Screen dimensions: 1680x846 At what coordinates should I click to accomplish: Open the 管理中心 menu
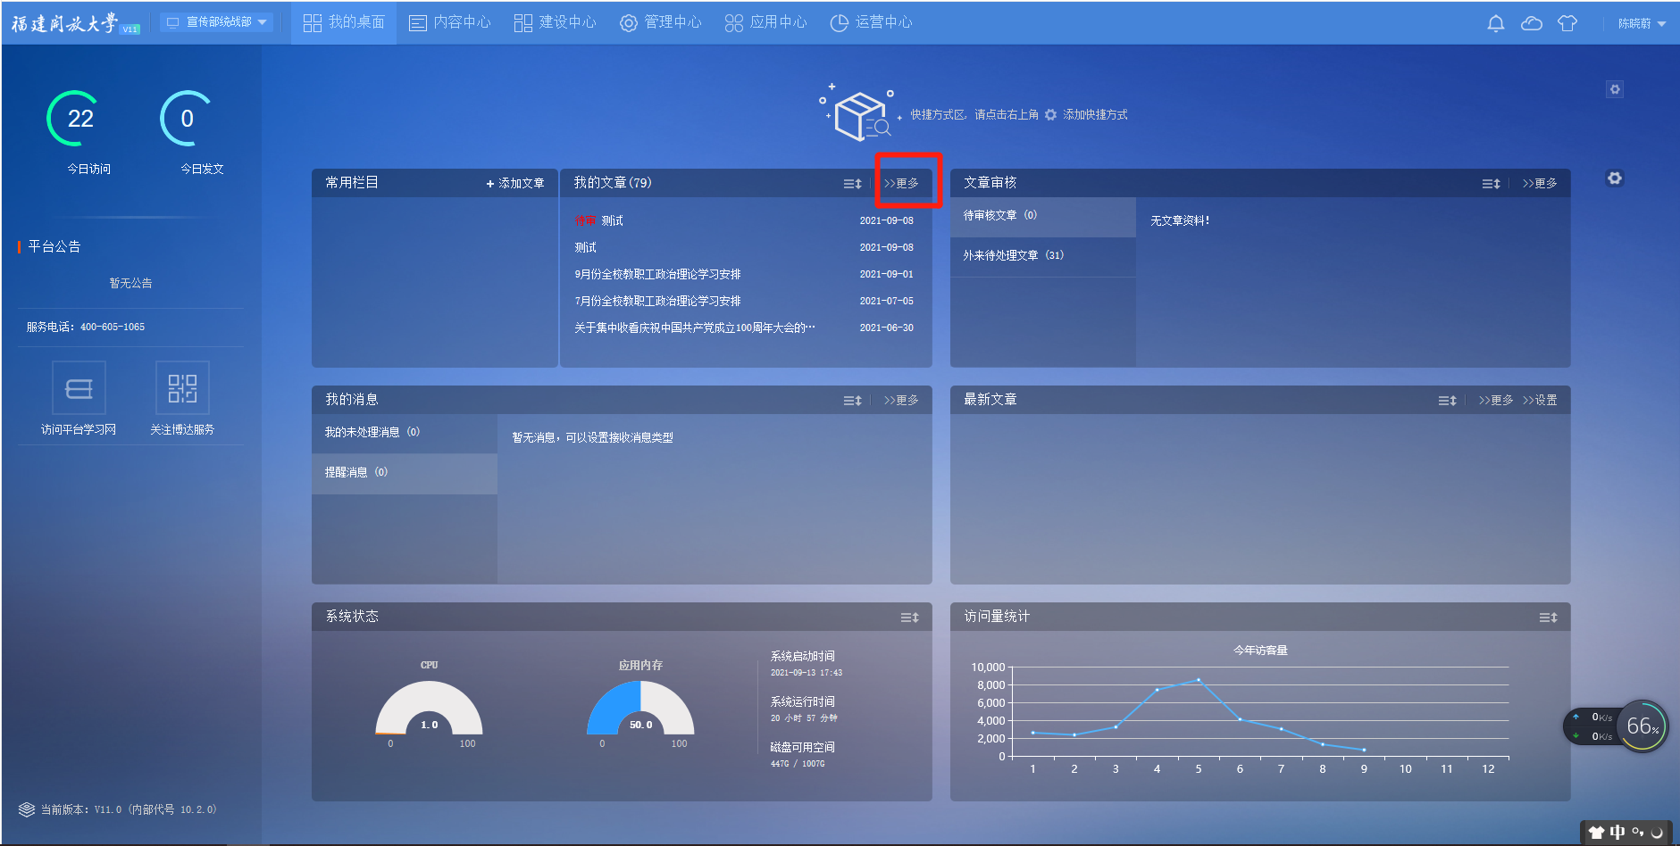click(660, 22)
